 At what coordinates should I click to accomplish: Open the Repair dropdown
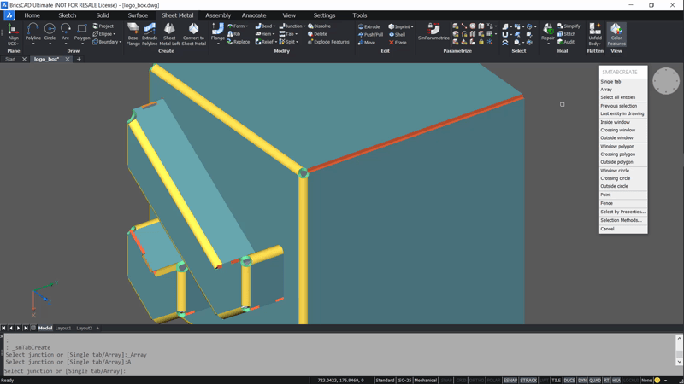[548, 44]
